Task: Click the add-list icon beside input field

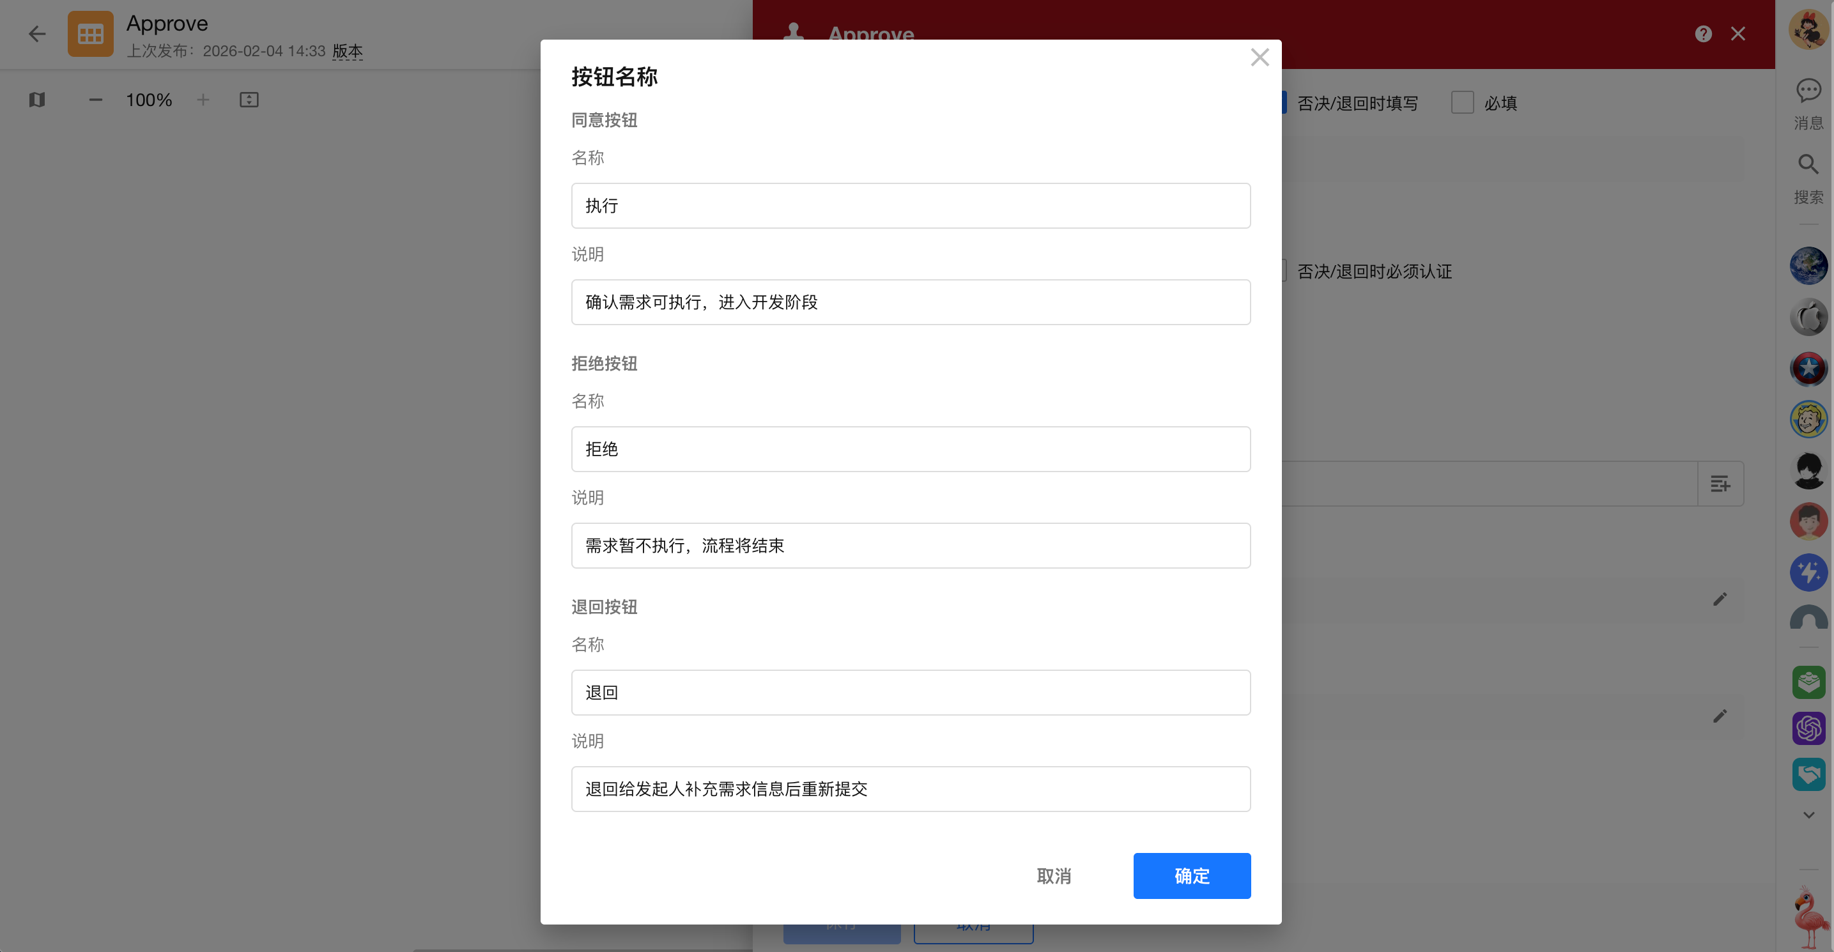Action: click(1720, 484)
